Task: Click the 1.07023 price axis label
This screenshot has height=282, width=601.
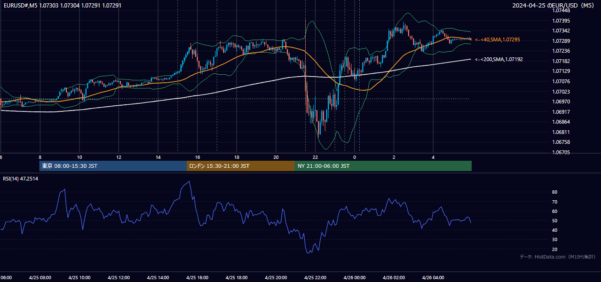Action: coord(561,92)
